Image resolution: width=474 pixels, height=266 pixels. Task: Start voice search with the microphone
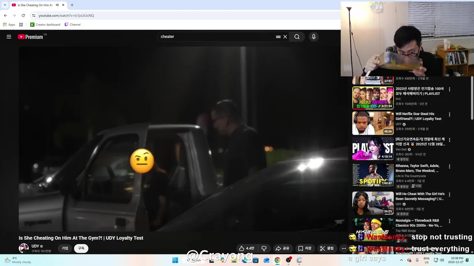(314, 37)
